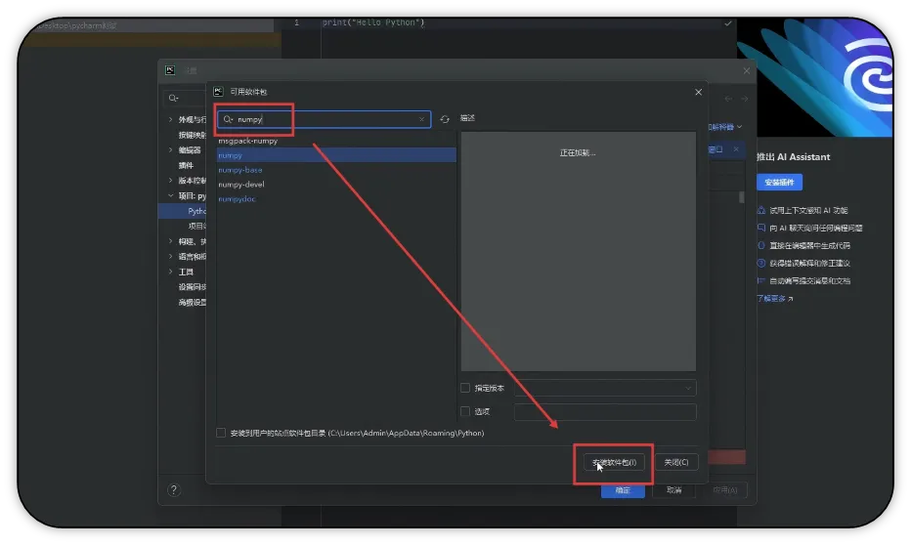The width and height of the screenshot is (911, 545).
Task: Enable the 指定版本 (specify version) checkbox
Action: point(465,388)
